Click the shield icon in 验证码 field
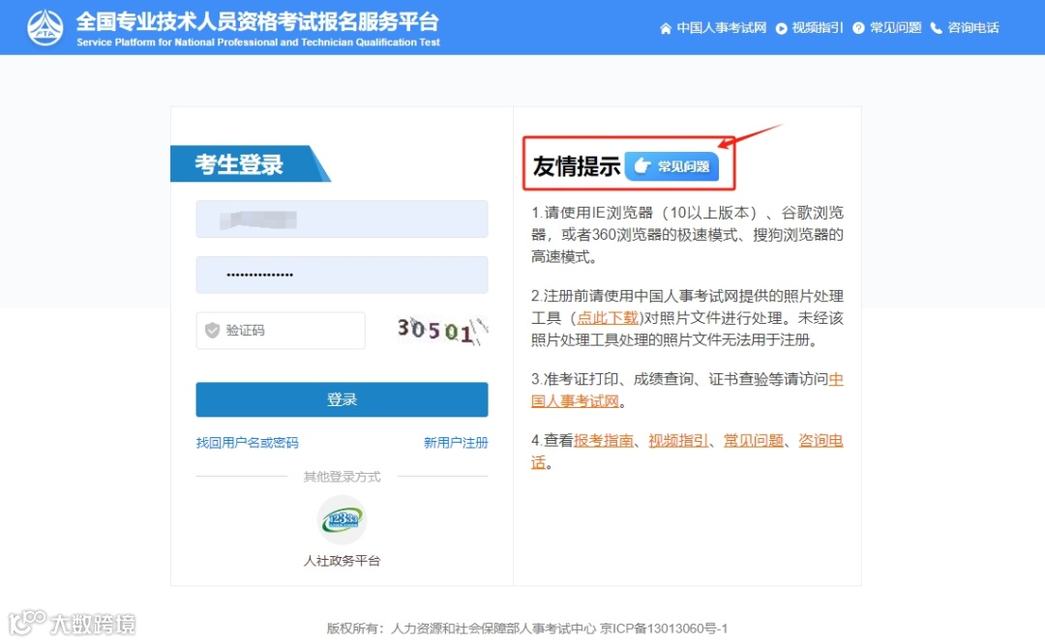The height and width of the screenshot is (643, 1045). pos(212,331)
